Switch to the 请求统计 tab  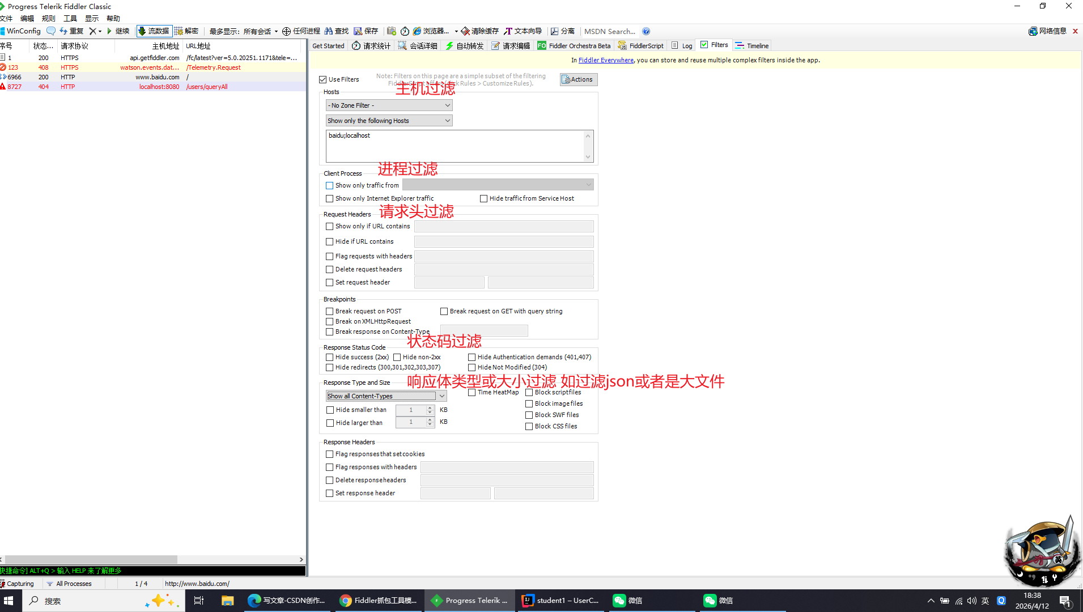point(371,46)
